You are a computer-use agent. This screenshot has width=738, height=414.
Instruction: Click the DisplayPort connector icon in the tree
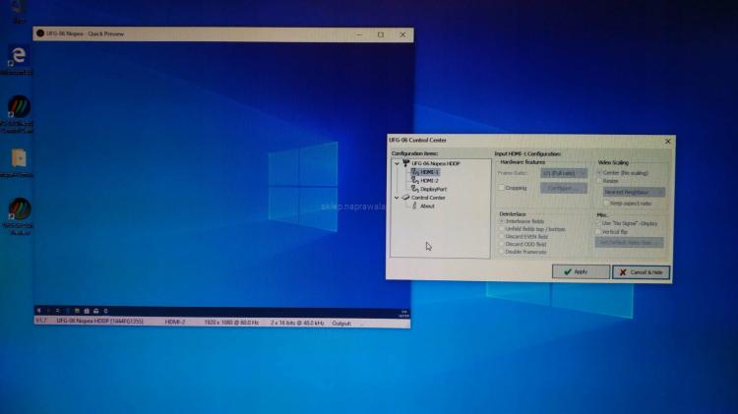click(x=414, y=189)
